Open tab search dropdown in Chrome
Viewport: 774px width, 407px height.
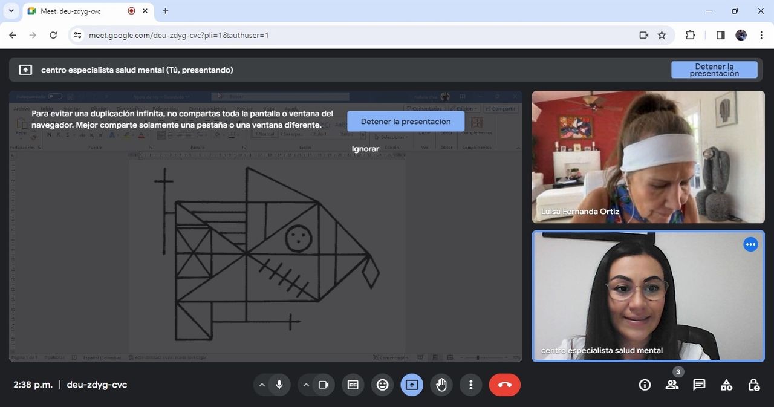[11, 11]
